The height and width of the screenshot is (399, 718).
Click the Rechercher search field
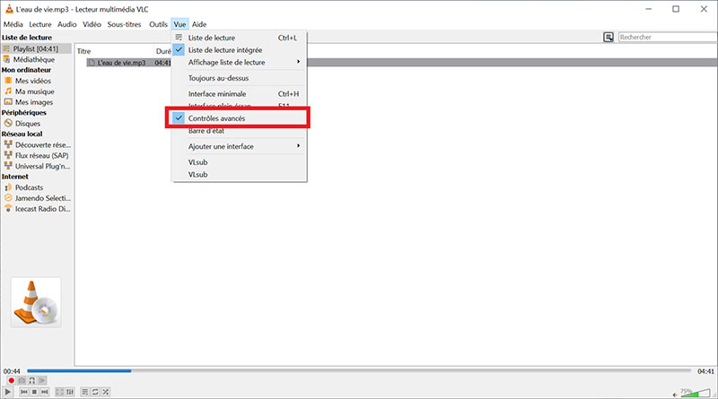662,38
